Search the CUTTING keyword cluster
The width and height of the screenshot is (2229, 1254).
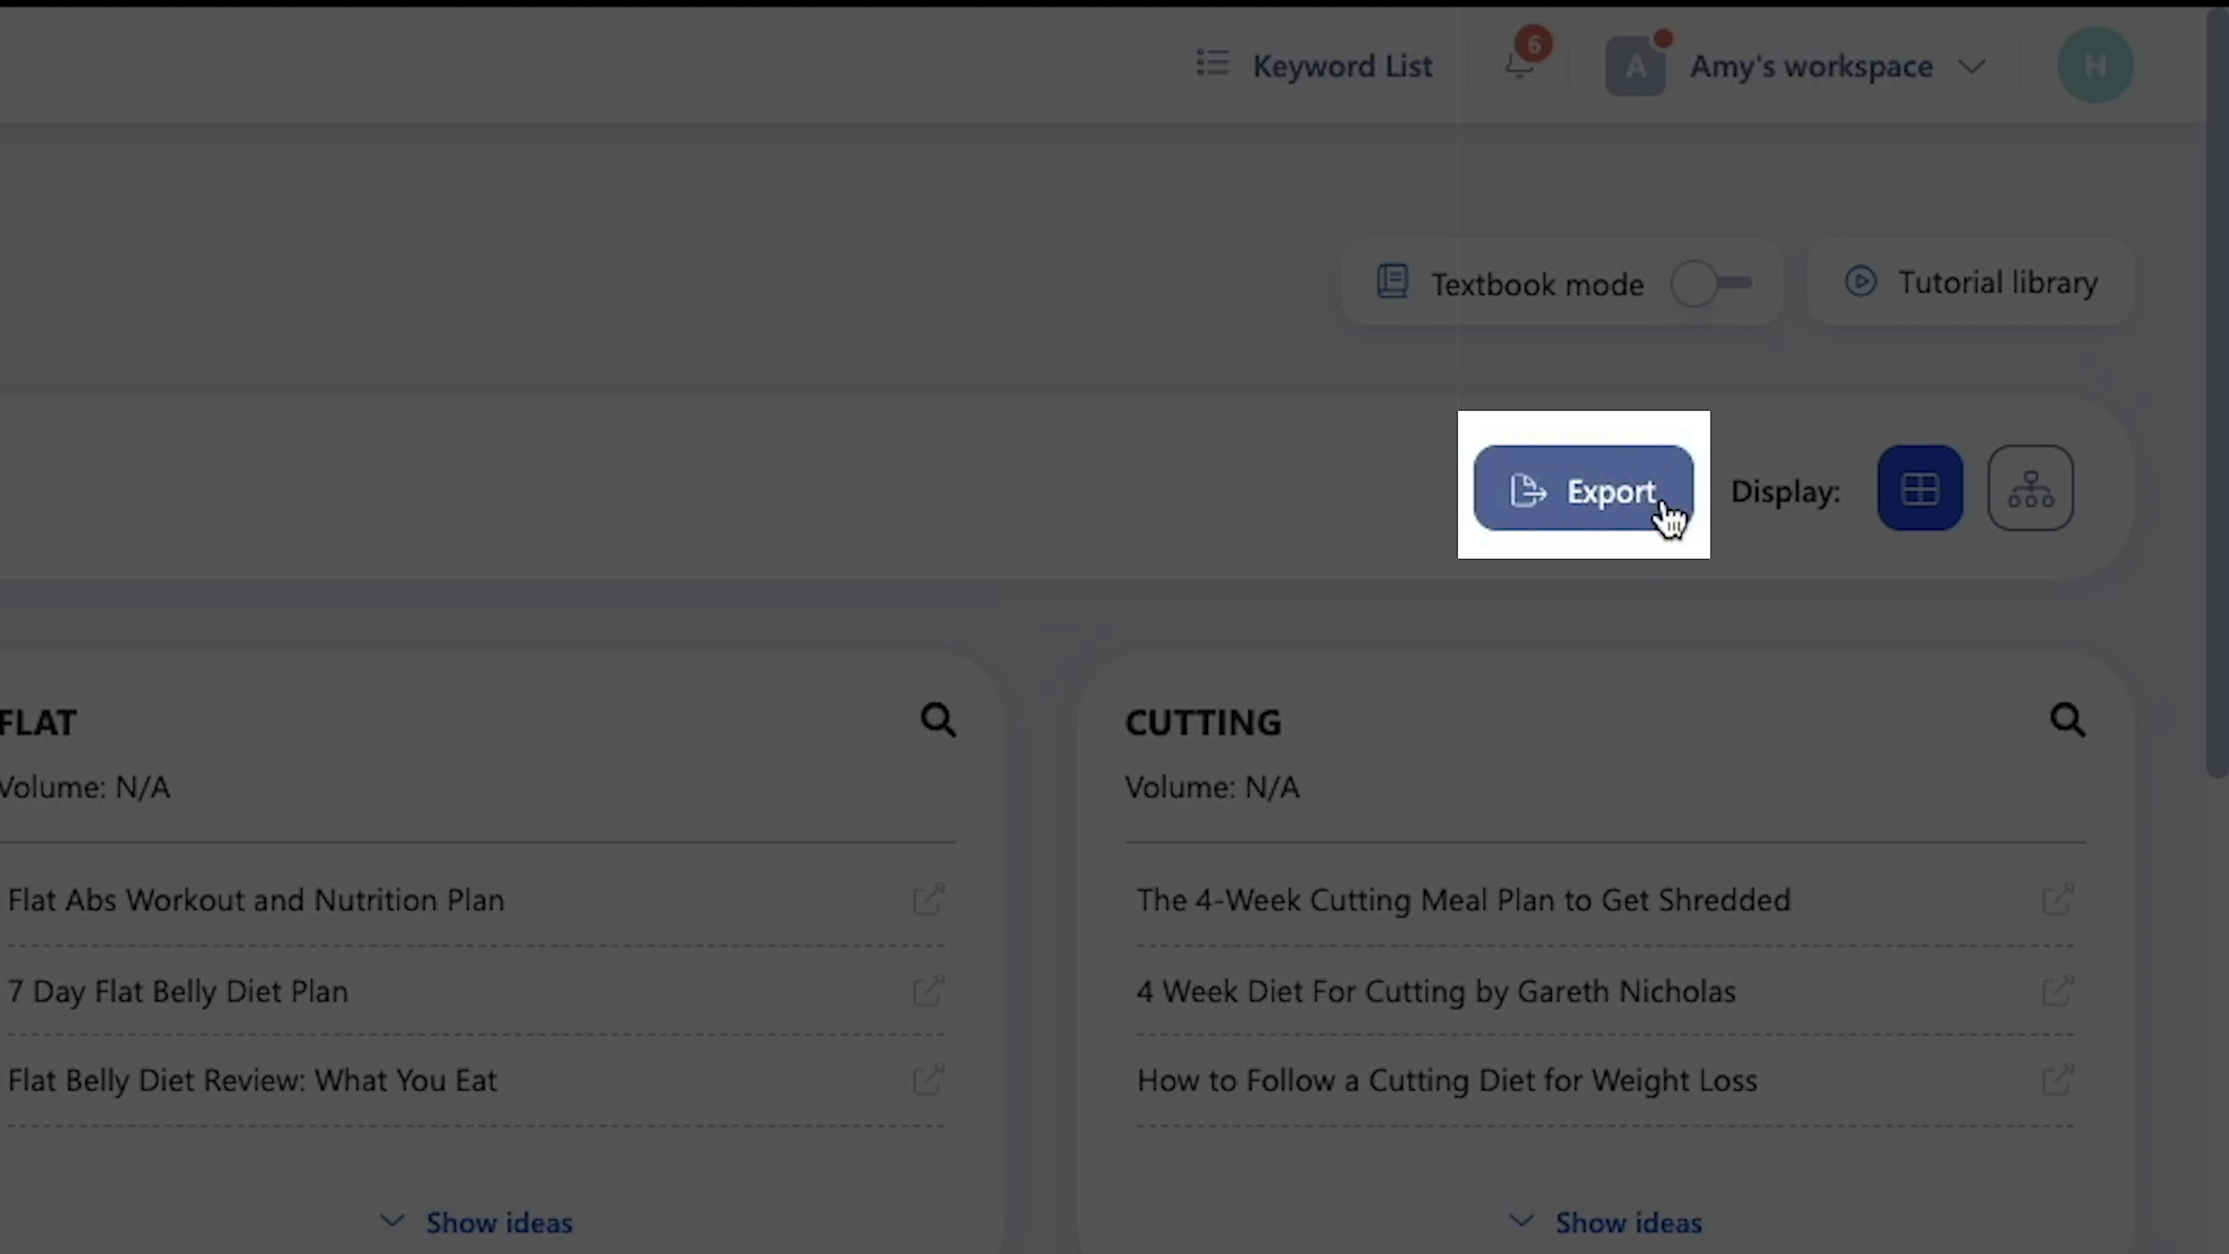coord(2067,720)
